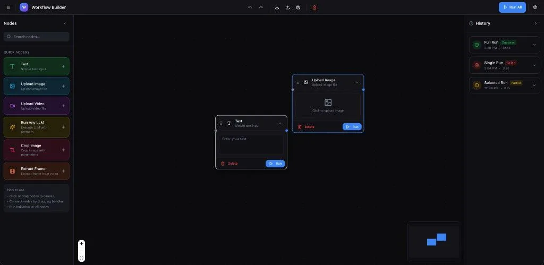Open settings via the gear icon
This screenshot has height=265, width=544.
pos(535,7)
